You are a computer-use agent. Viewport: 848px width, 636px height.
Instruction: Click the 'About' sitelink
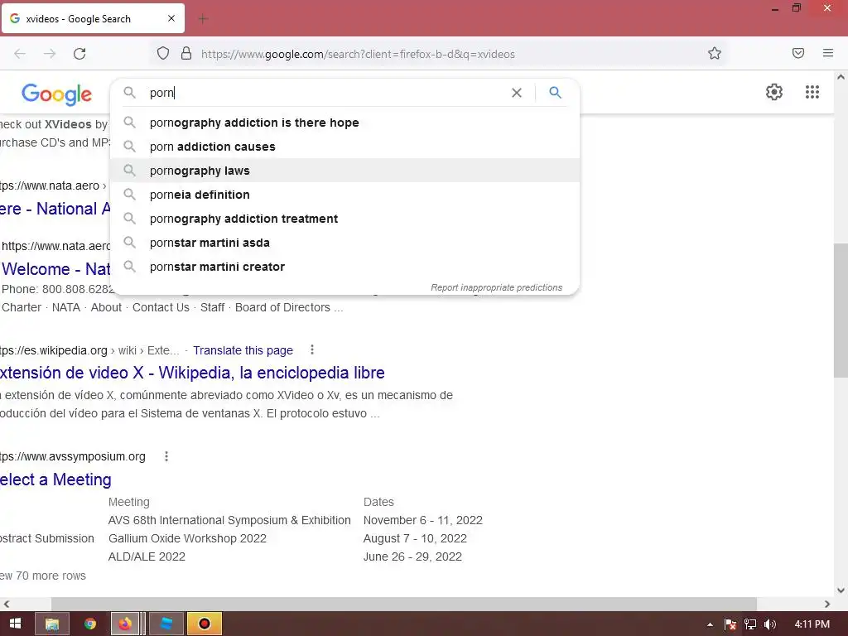click(106, 307)
